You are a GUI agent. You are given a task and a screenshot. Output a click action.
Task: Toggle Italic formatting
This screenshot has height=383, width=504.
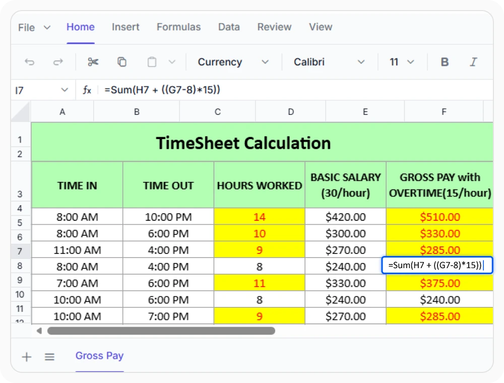pyautogui.click(x=473, y=61)
